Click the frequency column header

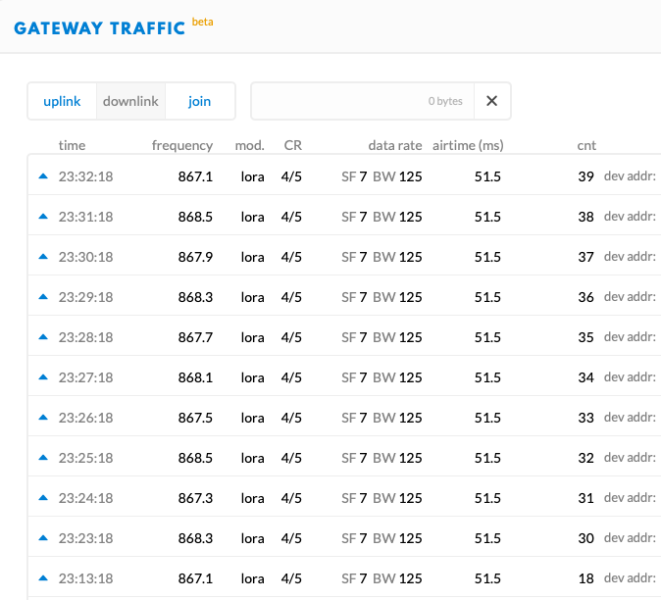(x=182, y=145)
